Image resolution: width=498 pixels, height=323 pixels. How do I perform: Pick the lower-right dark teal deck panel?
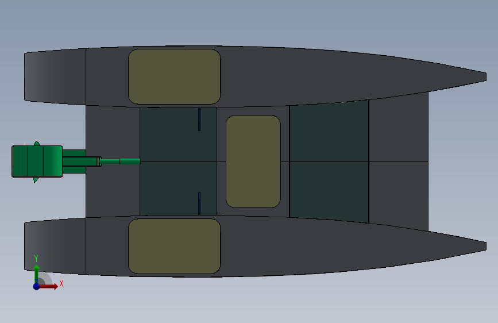coord(329,191)
